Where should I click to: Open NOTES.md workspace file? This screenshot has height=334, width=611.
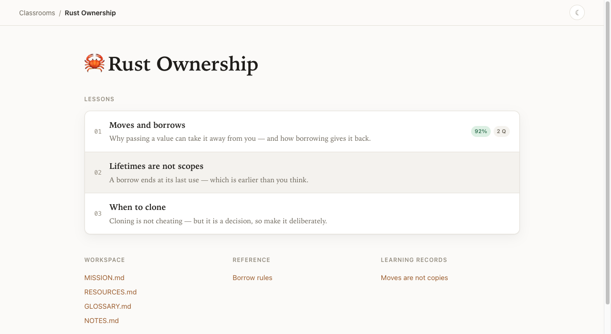tap(102, 321)
